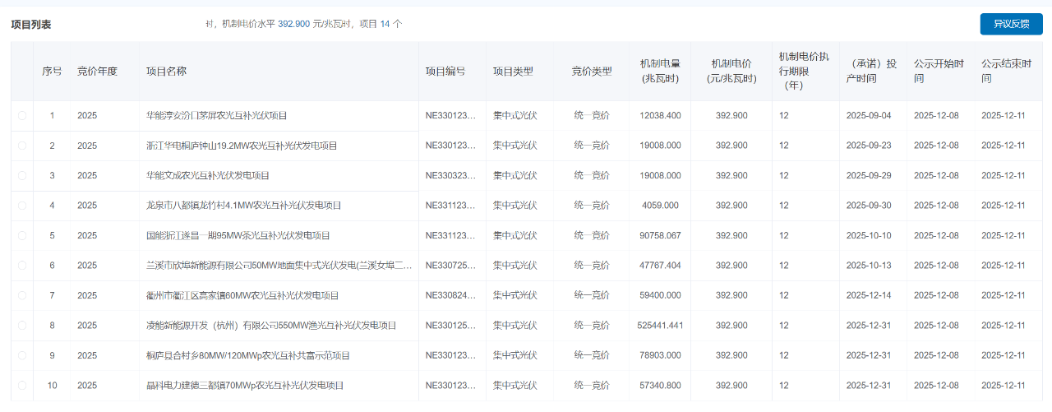The height and width of the screenshot is (412, 1052).
Task: Click the blue project count 14
Action: point(385,25)
